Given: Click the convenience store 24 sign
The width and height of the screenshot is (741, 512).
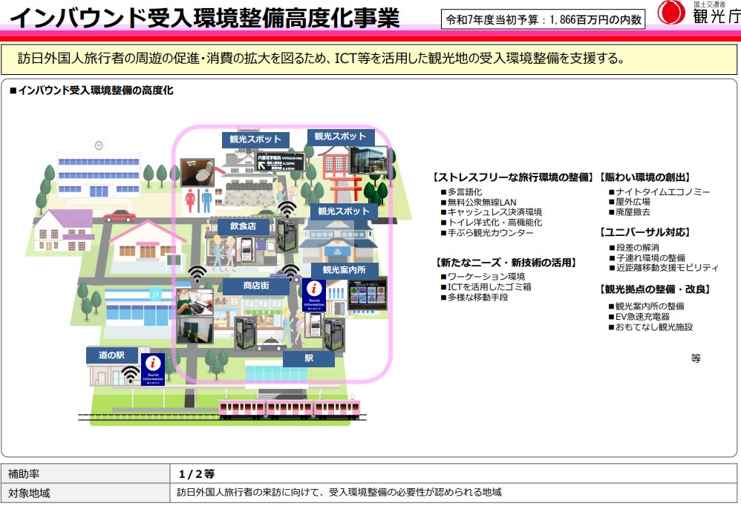Looking at the screenshot, I should point(155,295).
